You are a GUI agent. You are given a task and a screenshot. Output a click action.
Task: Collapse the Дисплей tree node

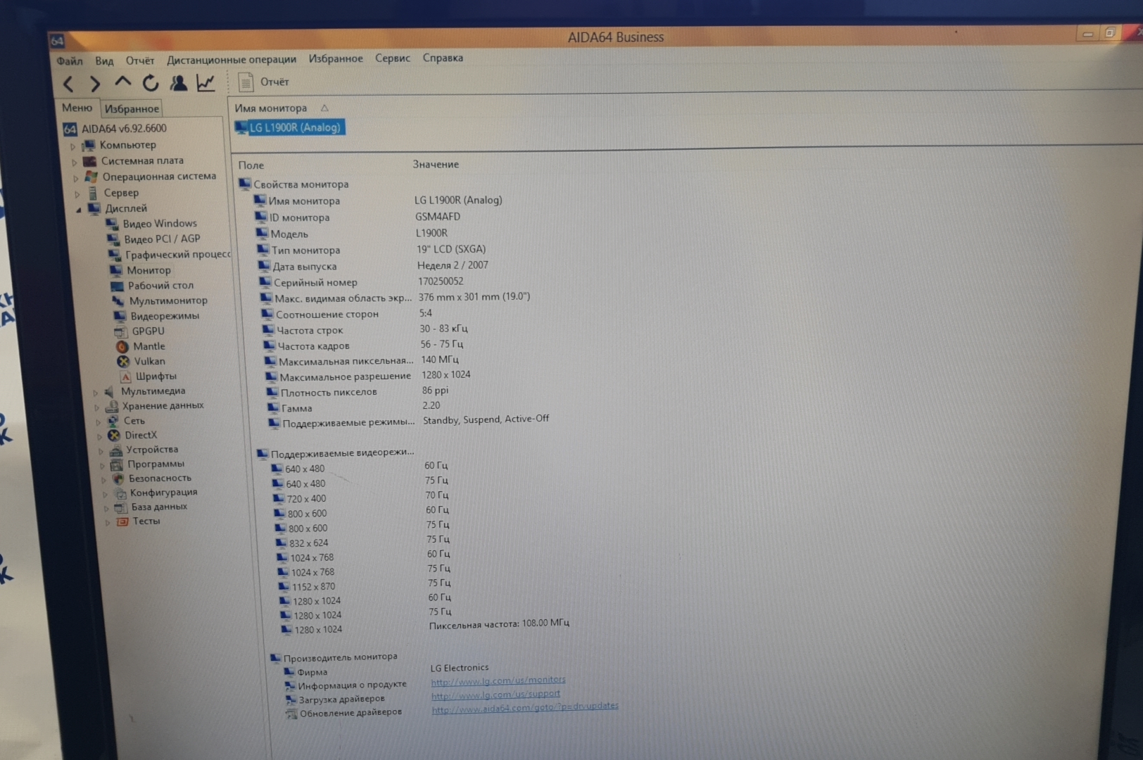[78, 210]
